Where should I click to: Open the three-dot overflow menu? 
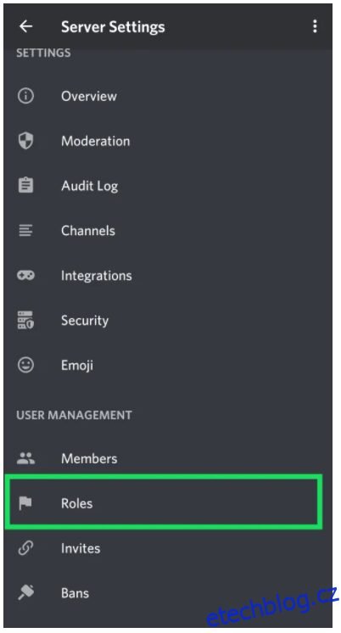pos(315,26)
